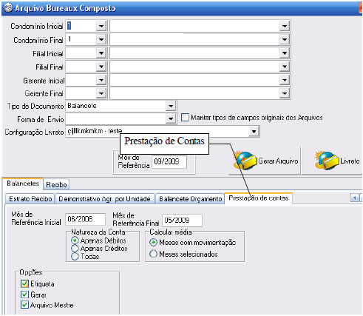Switch to the Recibo tab
Viewport: 363px width, 316px height.
56,184
